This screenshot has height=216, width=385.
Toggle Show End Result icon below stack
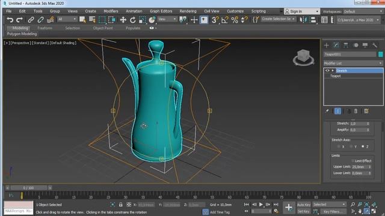337,111
